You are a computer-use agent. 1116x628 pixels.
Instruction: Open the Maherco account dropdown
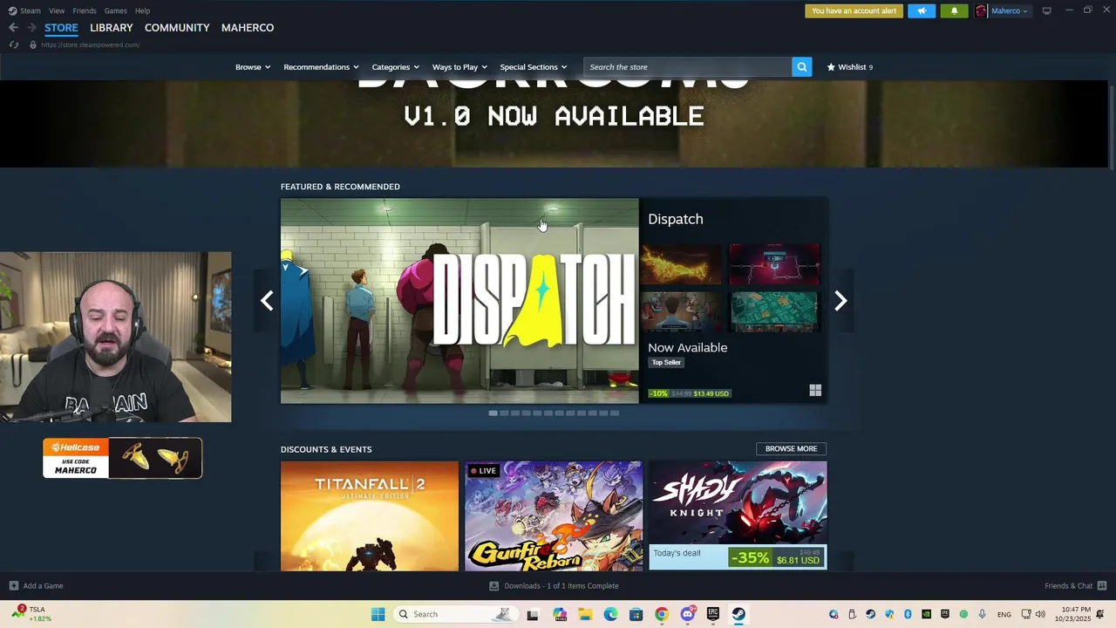pyautogui.click(x=1009, y=11)
